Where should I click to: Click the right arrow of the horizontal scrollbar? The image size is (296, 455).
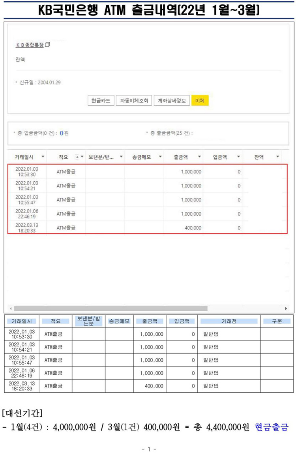coord(286,308)
